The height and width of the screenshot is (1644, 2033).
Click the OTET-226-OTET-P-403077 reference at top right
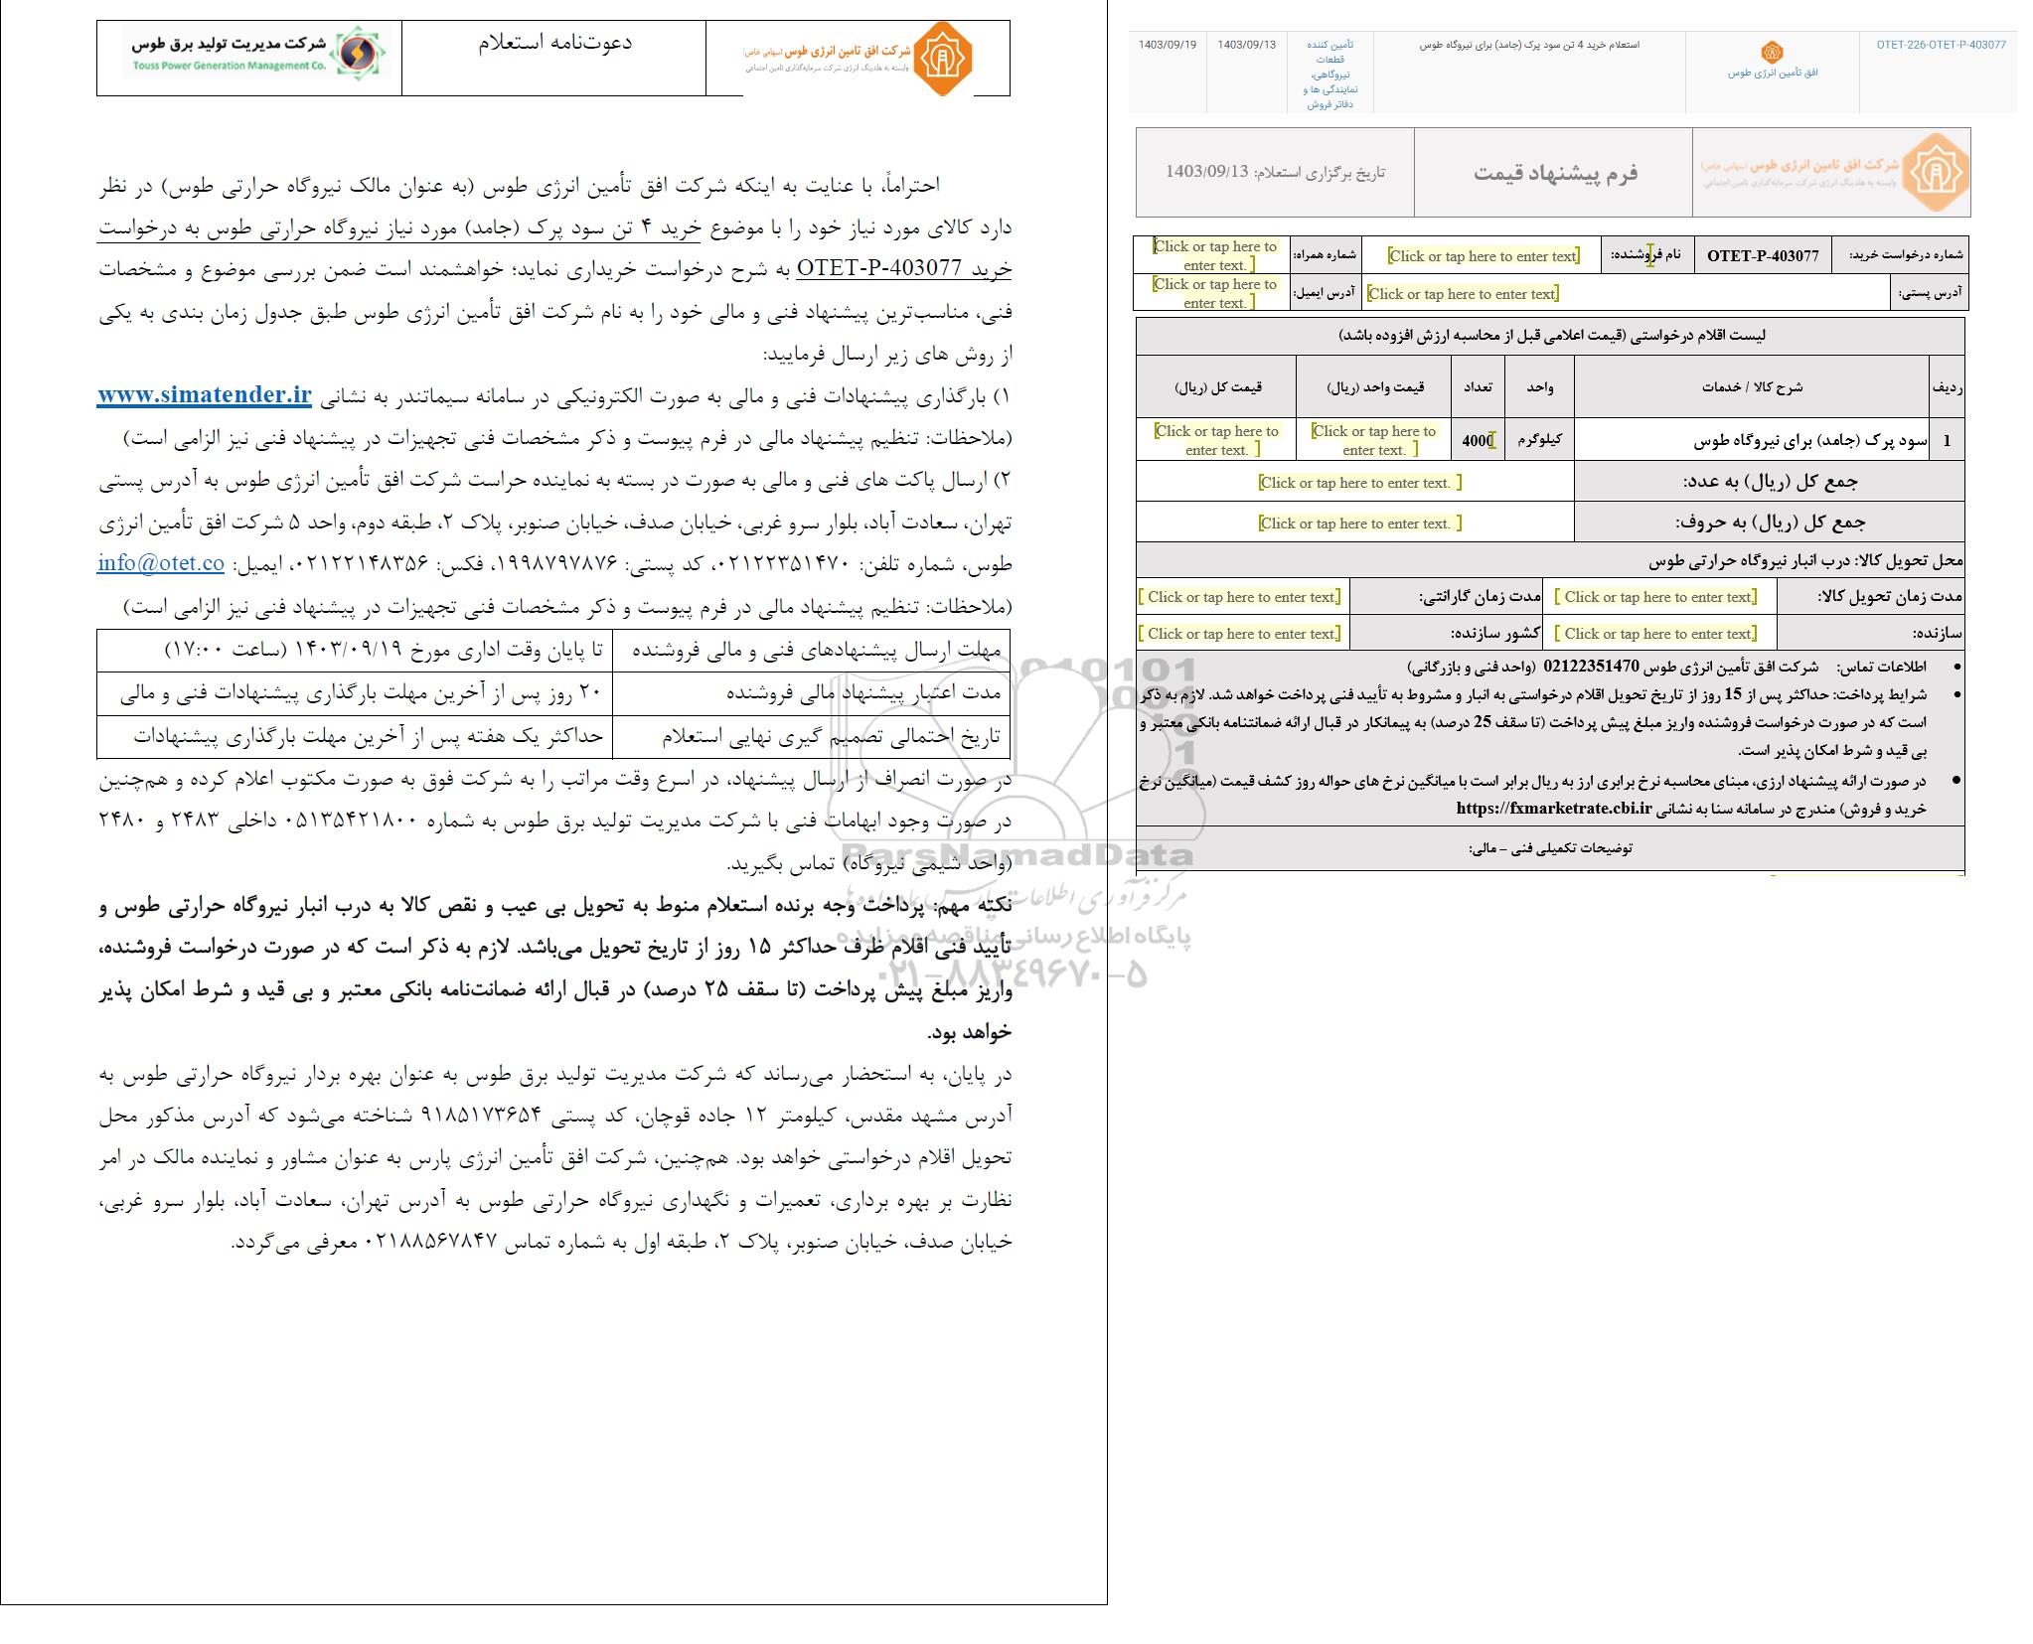(1941, 45)
